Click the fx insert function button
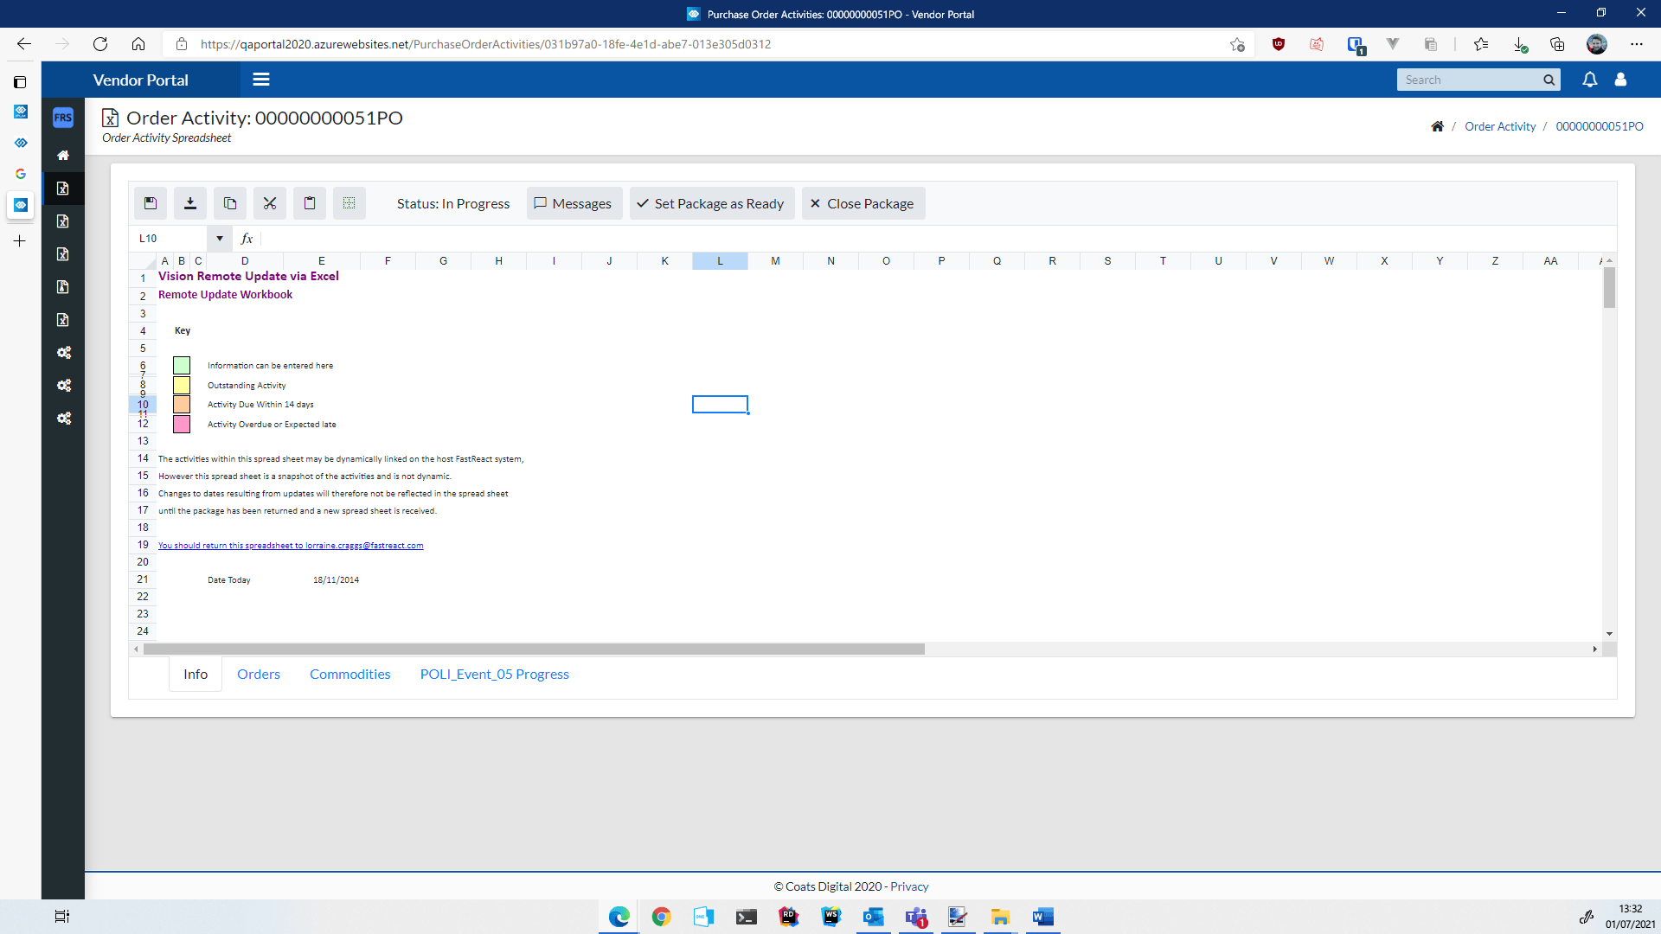 [247, 239]
